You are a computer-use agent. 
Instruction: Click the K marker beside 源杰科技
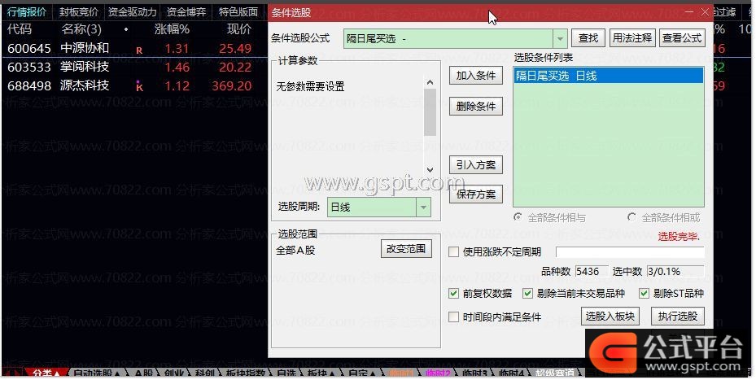click(139, 87)
